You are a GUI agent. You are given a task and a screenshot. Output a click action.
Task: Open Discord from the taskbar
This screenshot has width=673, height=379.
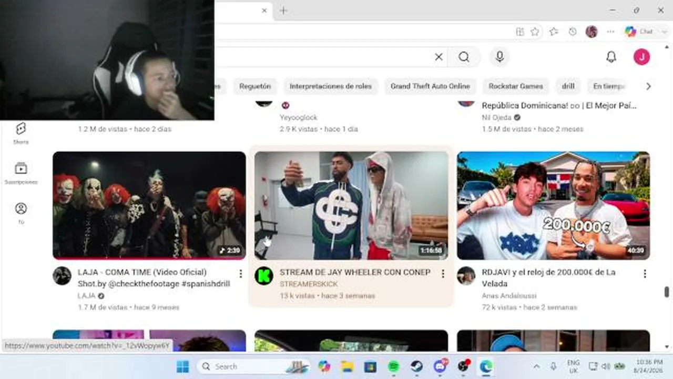[440, 366]
